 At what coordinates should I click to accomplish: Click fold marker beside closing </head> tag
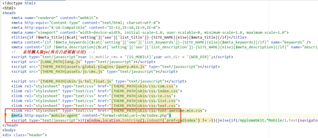(x=1, y=125)
